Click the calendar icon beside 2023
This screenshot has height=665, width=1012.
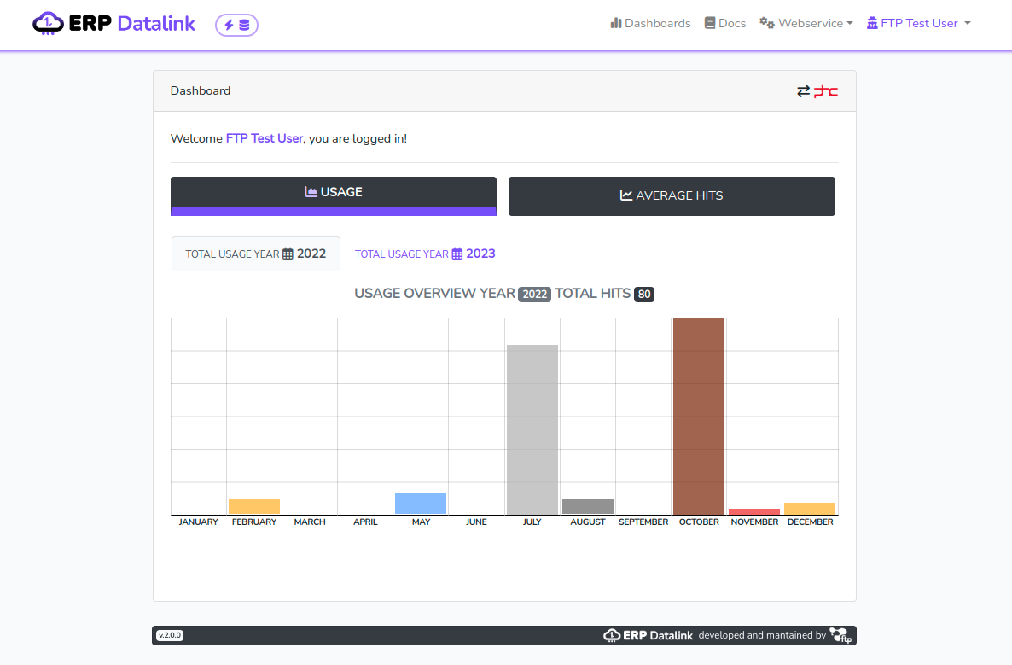(x=457, y=254)
